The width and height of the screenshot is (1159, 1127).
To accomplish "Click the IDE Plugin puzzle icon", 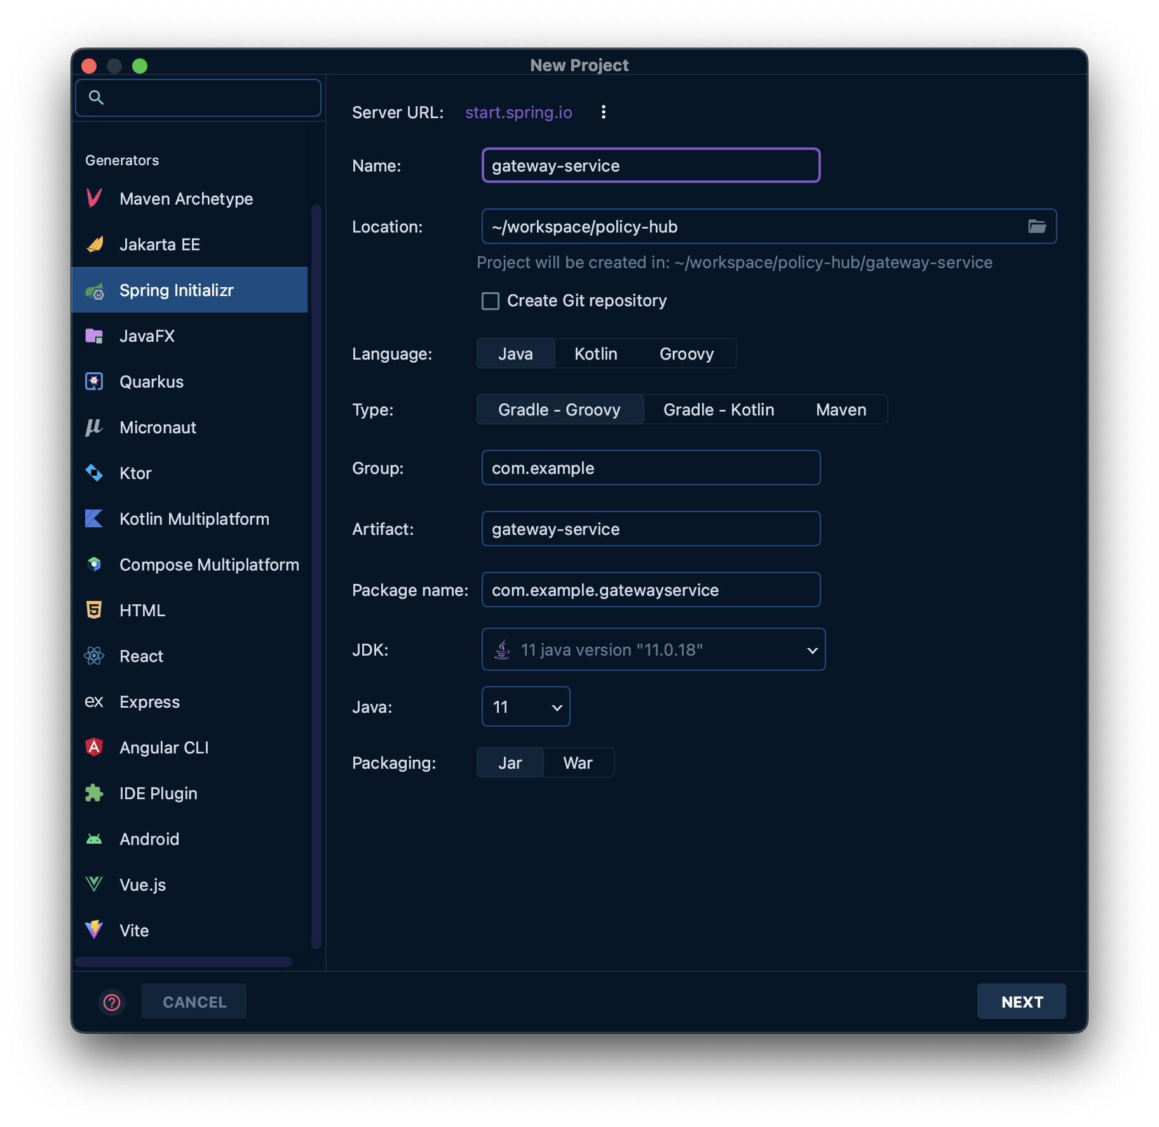I will click(x=94, y=793).
